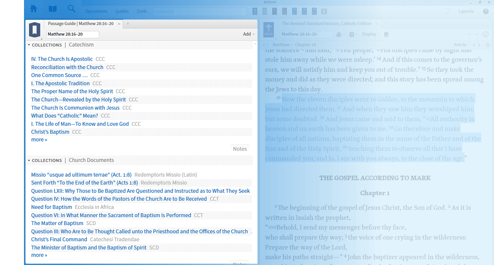This screenshot has width=494, height=265.
Task: Open the visual filters dropdown arrow
Action: point(344,34)
